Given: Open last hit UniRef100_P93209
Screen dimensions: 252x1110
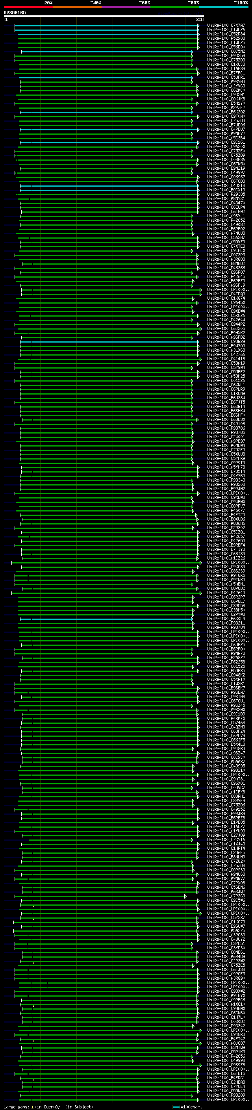Looking at the screenshot, I should pyautogui.click(x=226, y=1095).
